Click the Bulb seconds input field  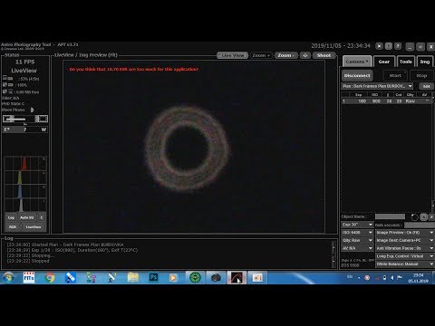point(420,225)
